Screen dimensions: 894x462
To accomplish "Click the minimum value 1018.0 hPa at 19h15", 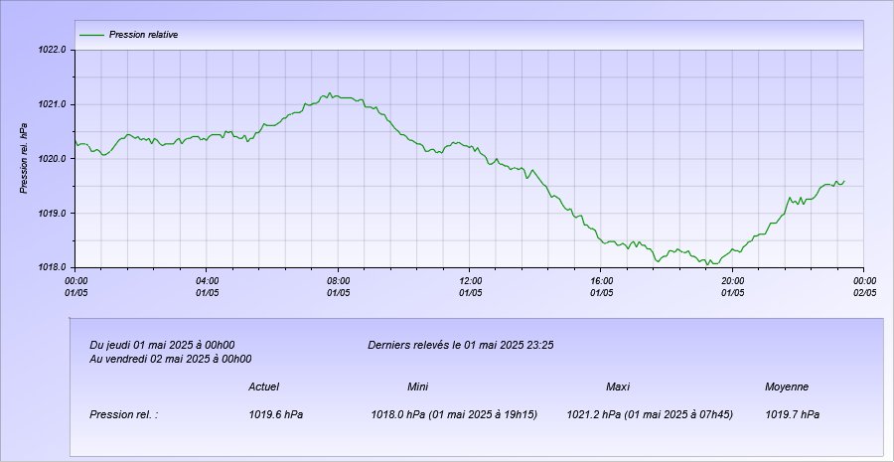I will 454,414.
